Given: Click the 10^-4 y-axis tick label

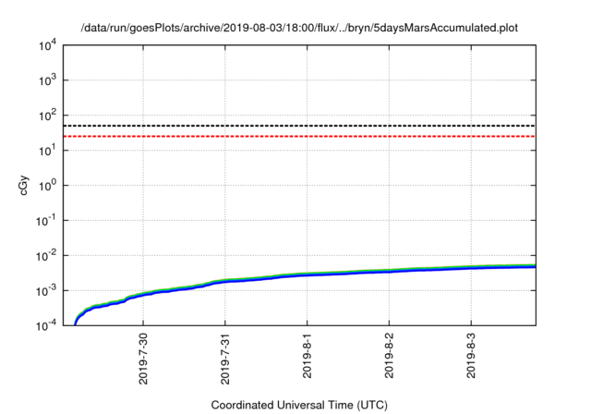Looking at the screenshot, I should [x=47, y=326].
